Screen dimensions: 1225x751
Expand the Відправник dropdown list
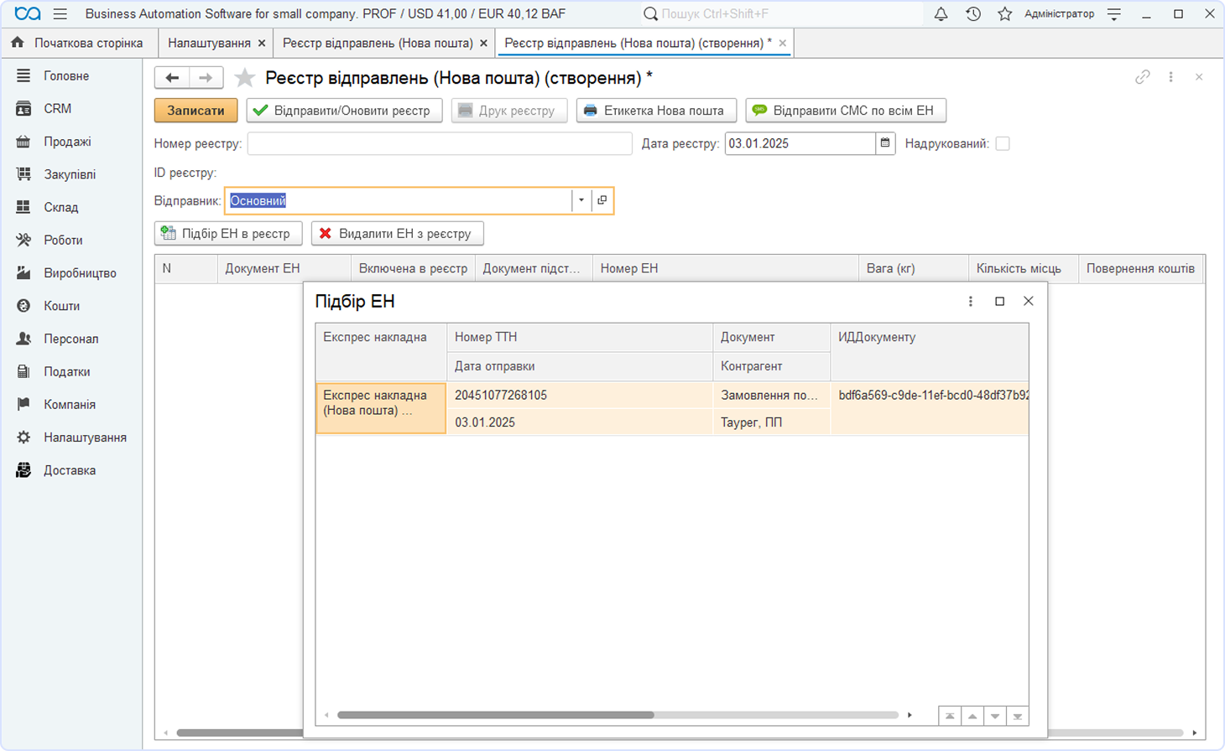coord(581,200)
